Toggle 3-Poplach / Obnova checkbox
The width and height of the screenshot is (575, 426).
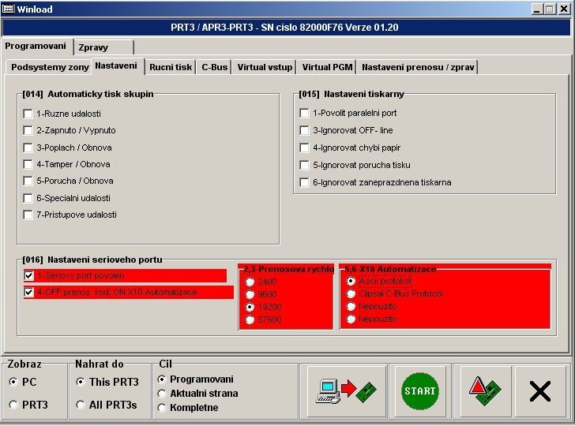coord(28,148)
